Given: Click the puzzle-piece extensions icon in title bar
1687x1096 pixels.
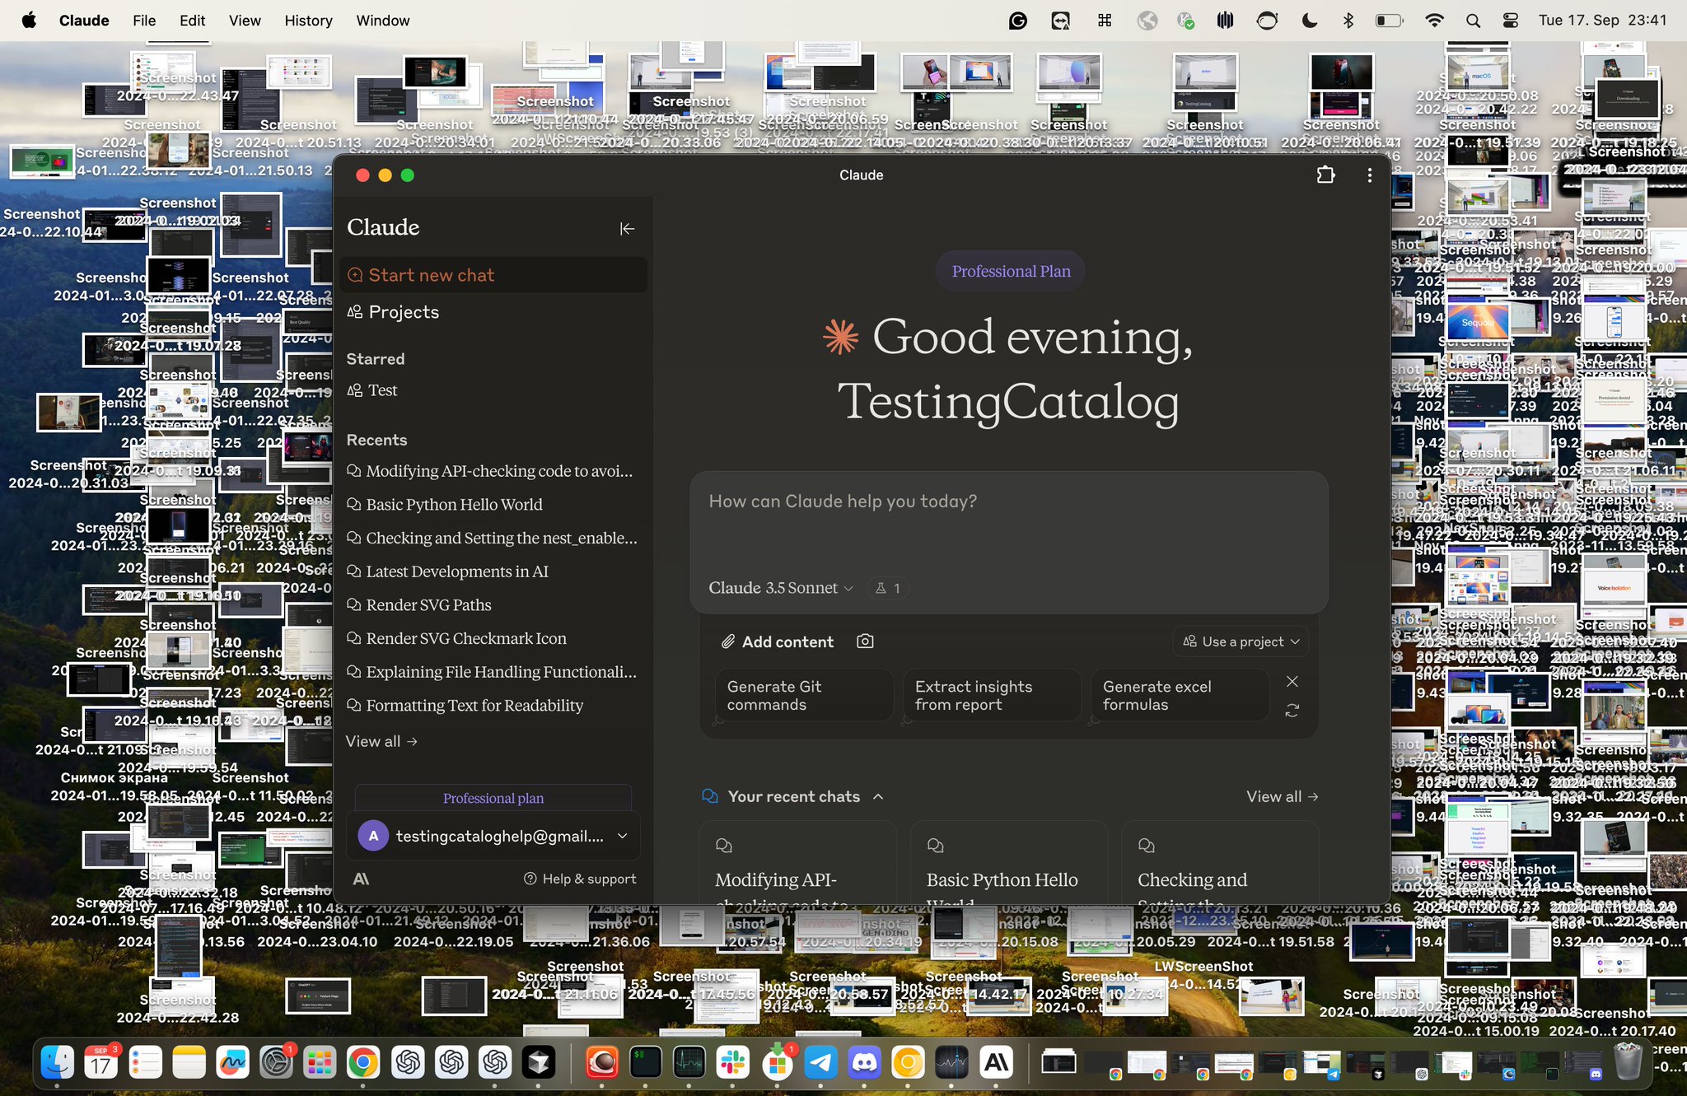Looking at the screenshot, I should pos(1325,175).
